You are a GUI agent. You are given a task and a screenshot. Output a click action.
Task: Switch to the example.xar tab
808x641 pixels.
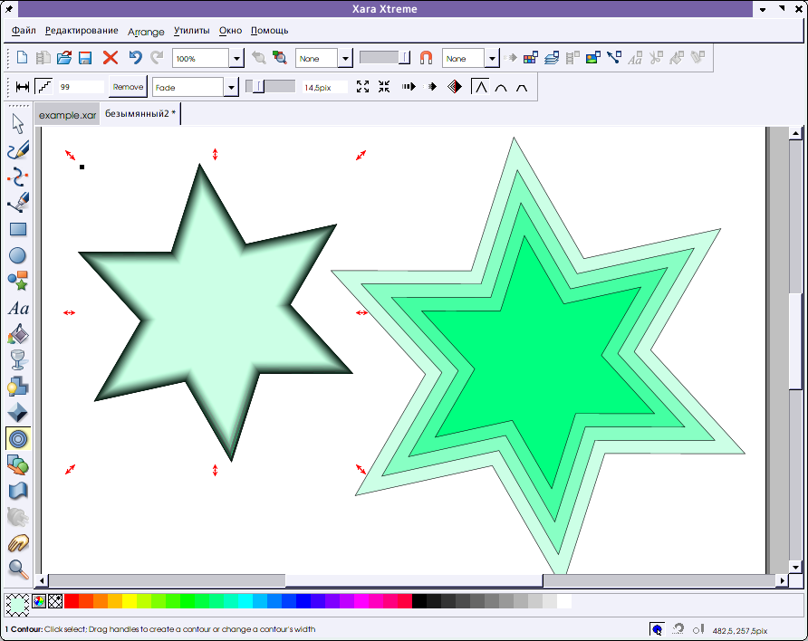pyautogui.click(x=67, y=116)
